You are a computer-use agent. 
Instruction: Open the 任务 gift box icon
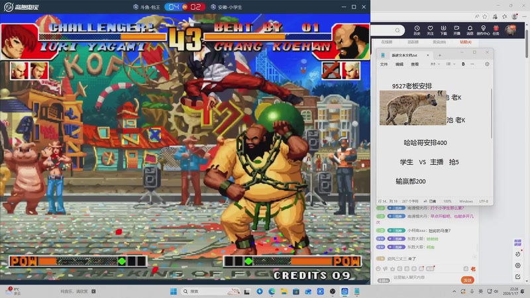point(496,30)
